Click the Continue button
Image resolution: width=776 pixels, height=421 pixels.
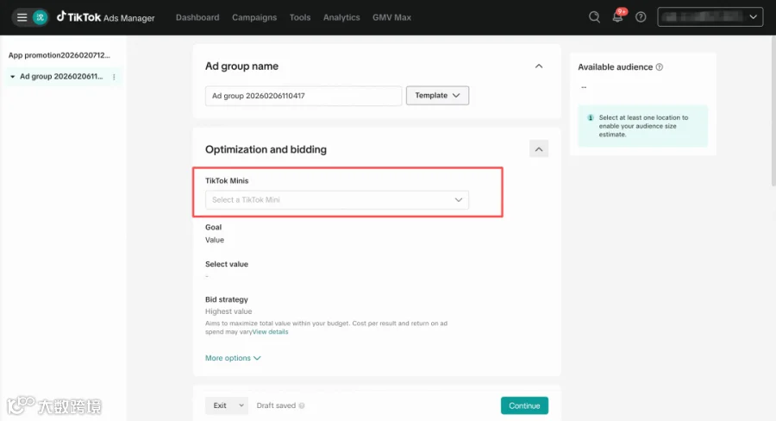tap(524, 405)
